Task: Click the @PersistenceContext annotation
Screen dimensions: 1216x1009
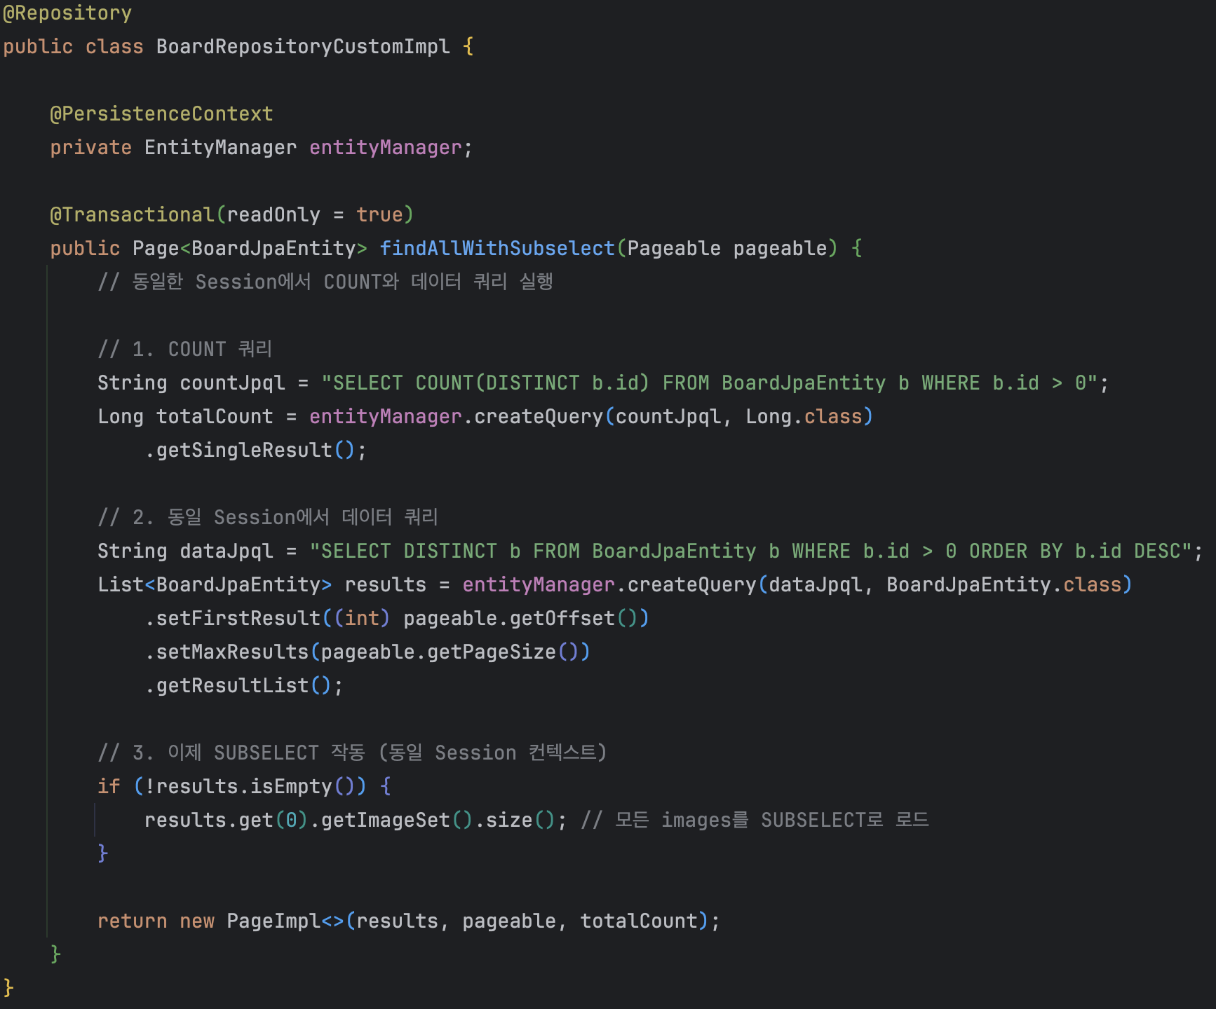Action: pos(161,114)
